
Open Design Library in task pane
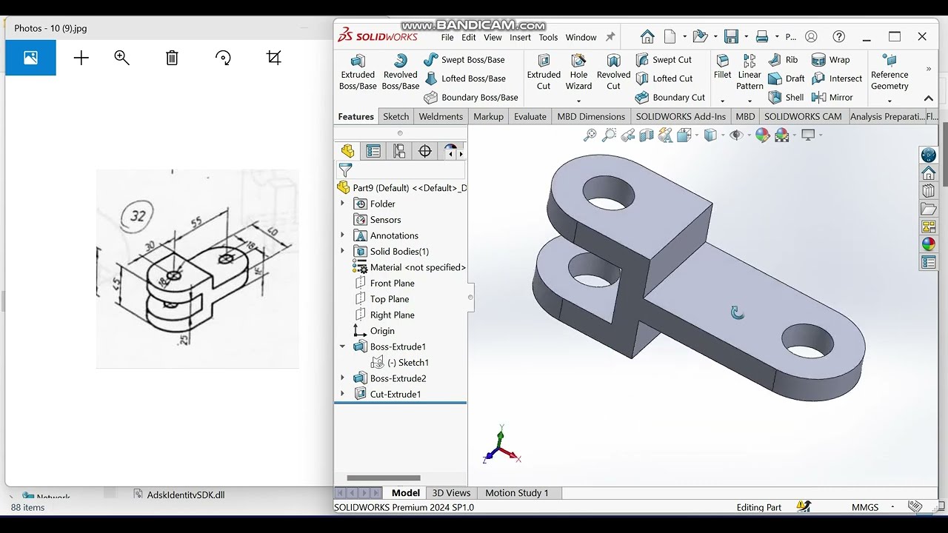(x=929, y=191)
